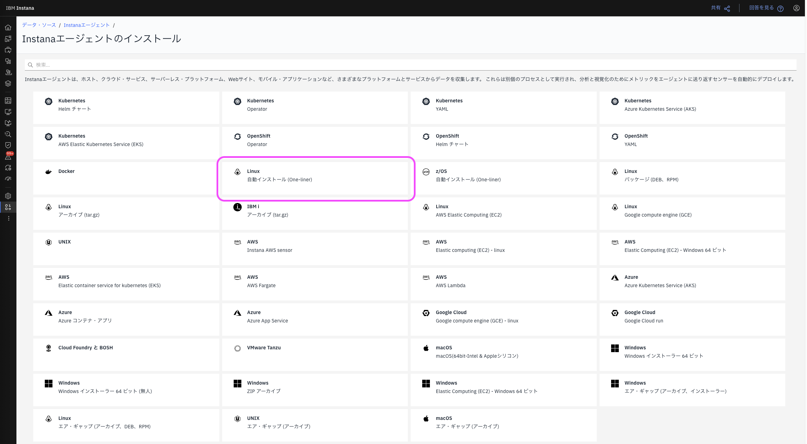Click the alerts icon with 99+ badge

point(8,157)
